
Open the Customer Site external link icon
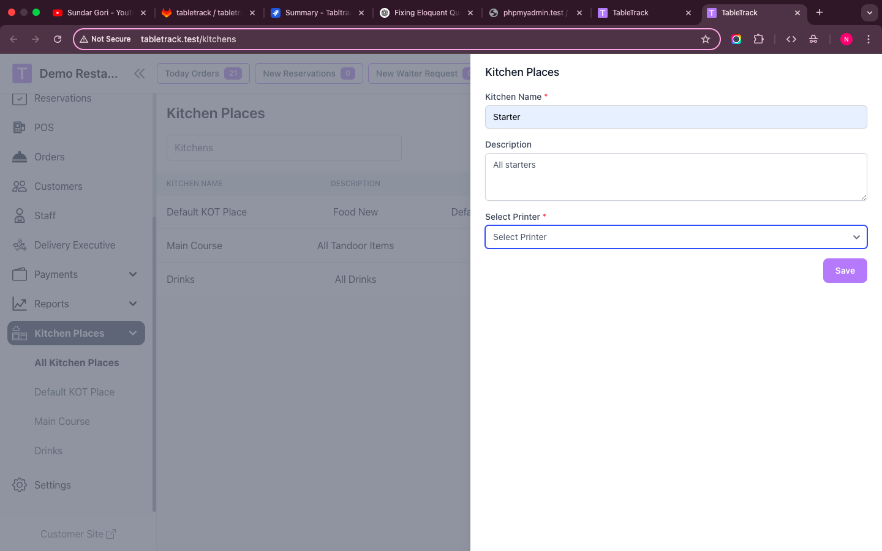point(112,534)
